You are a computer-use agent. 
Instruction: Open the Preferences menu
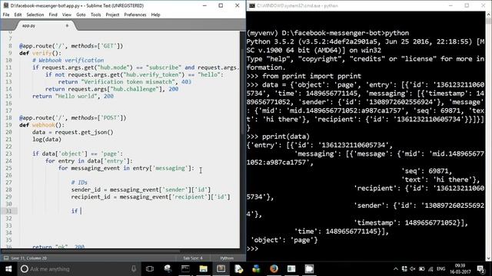click(x=135, y=15)
